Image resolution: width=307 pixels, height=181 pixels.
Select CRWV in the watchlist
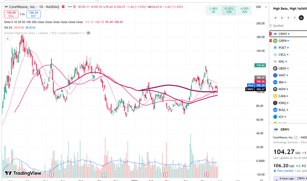pyautogui.click(x=288, y=34)
